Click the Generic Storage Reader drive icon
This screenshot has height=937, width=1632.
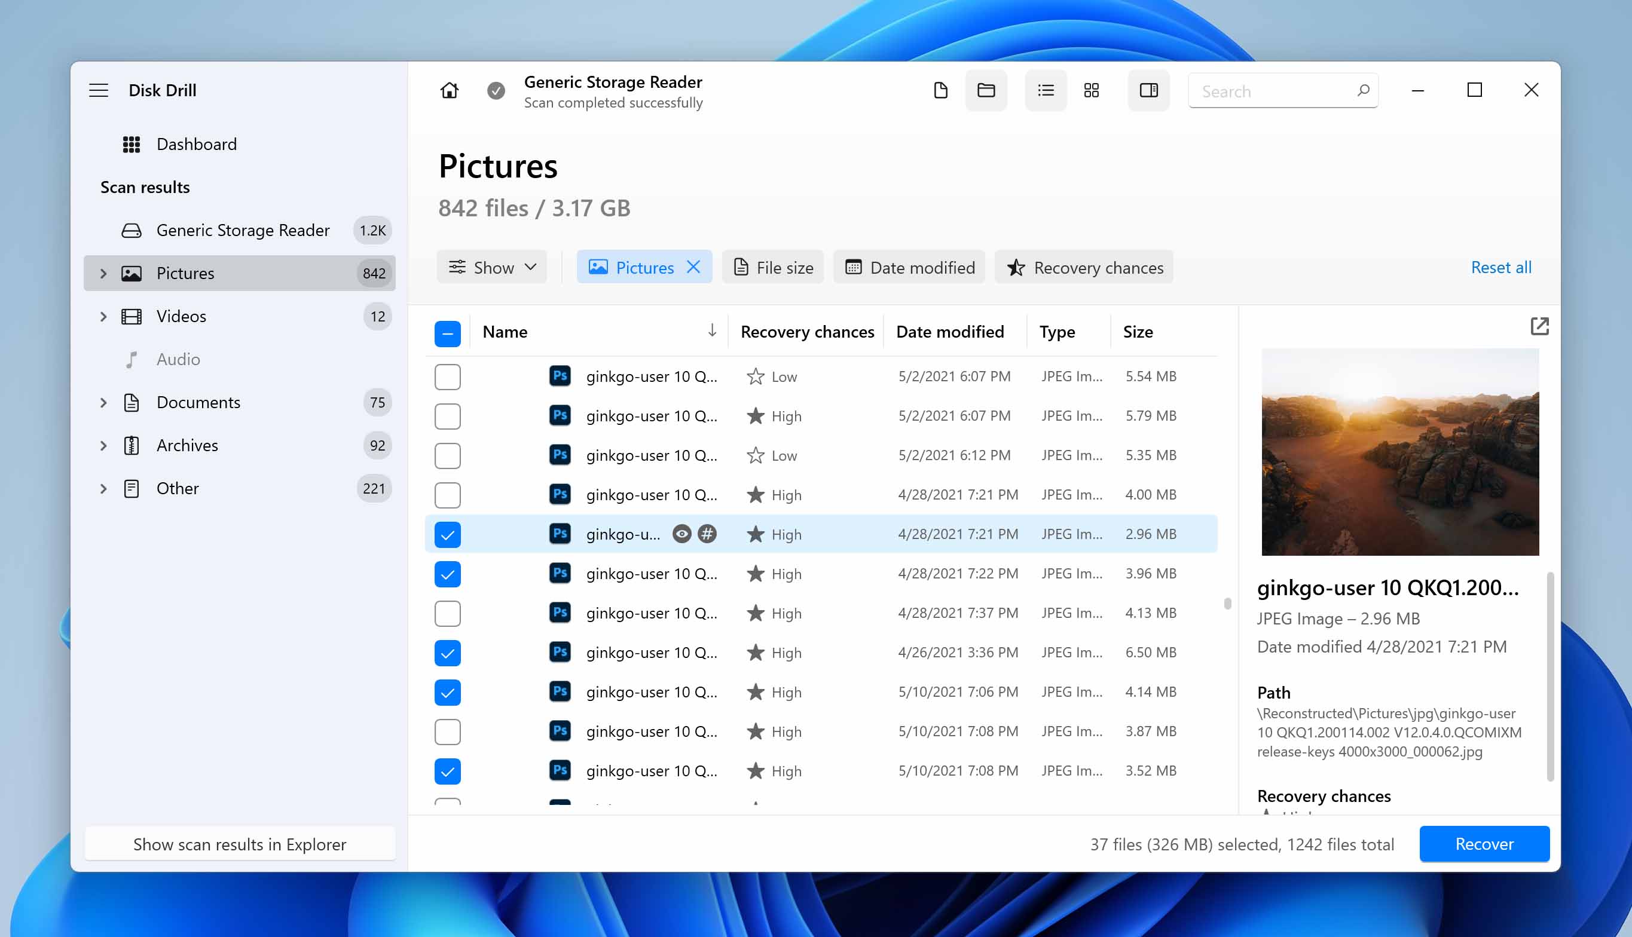(x=132, y=231)
